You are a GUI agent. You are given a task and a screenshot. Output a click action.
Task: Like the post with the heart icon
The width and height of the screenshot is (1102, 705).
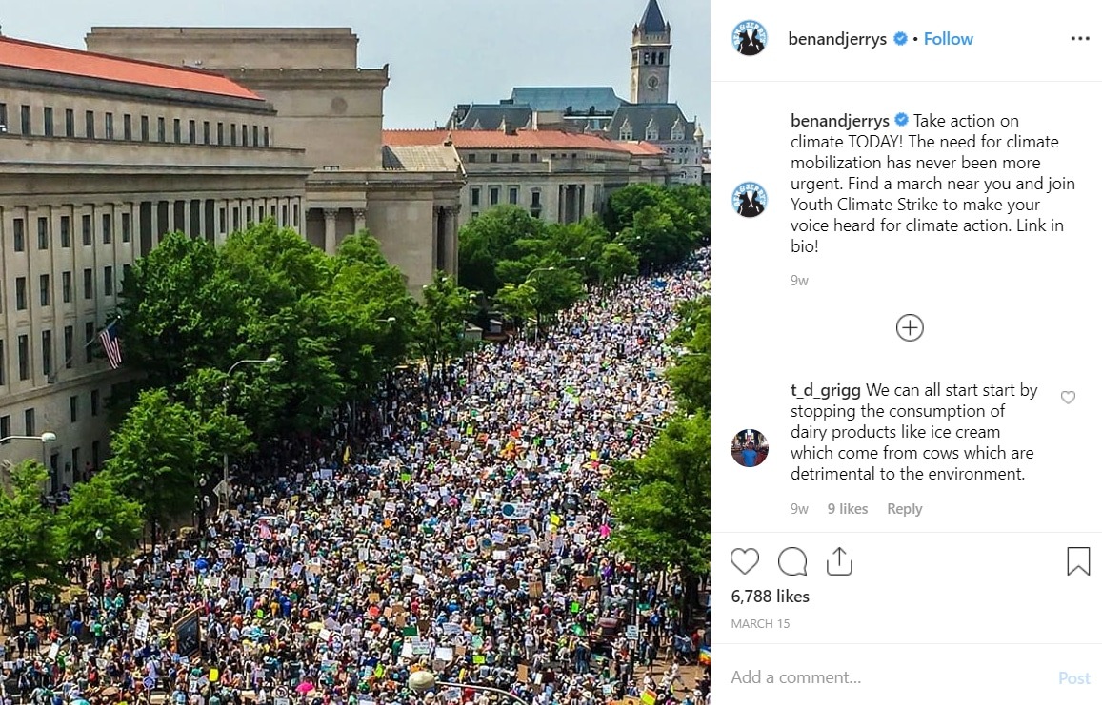(x=744, y=561)
